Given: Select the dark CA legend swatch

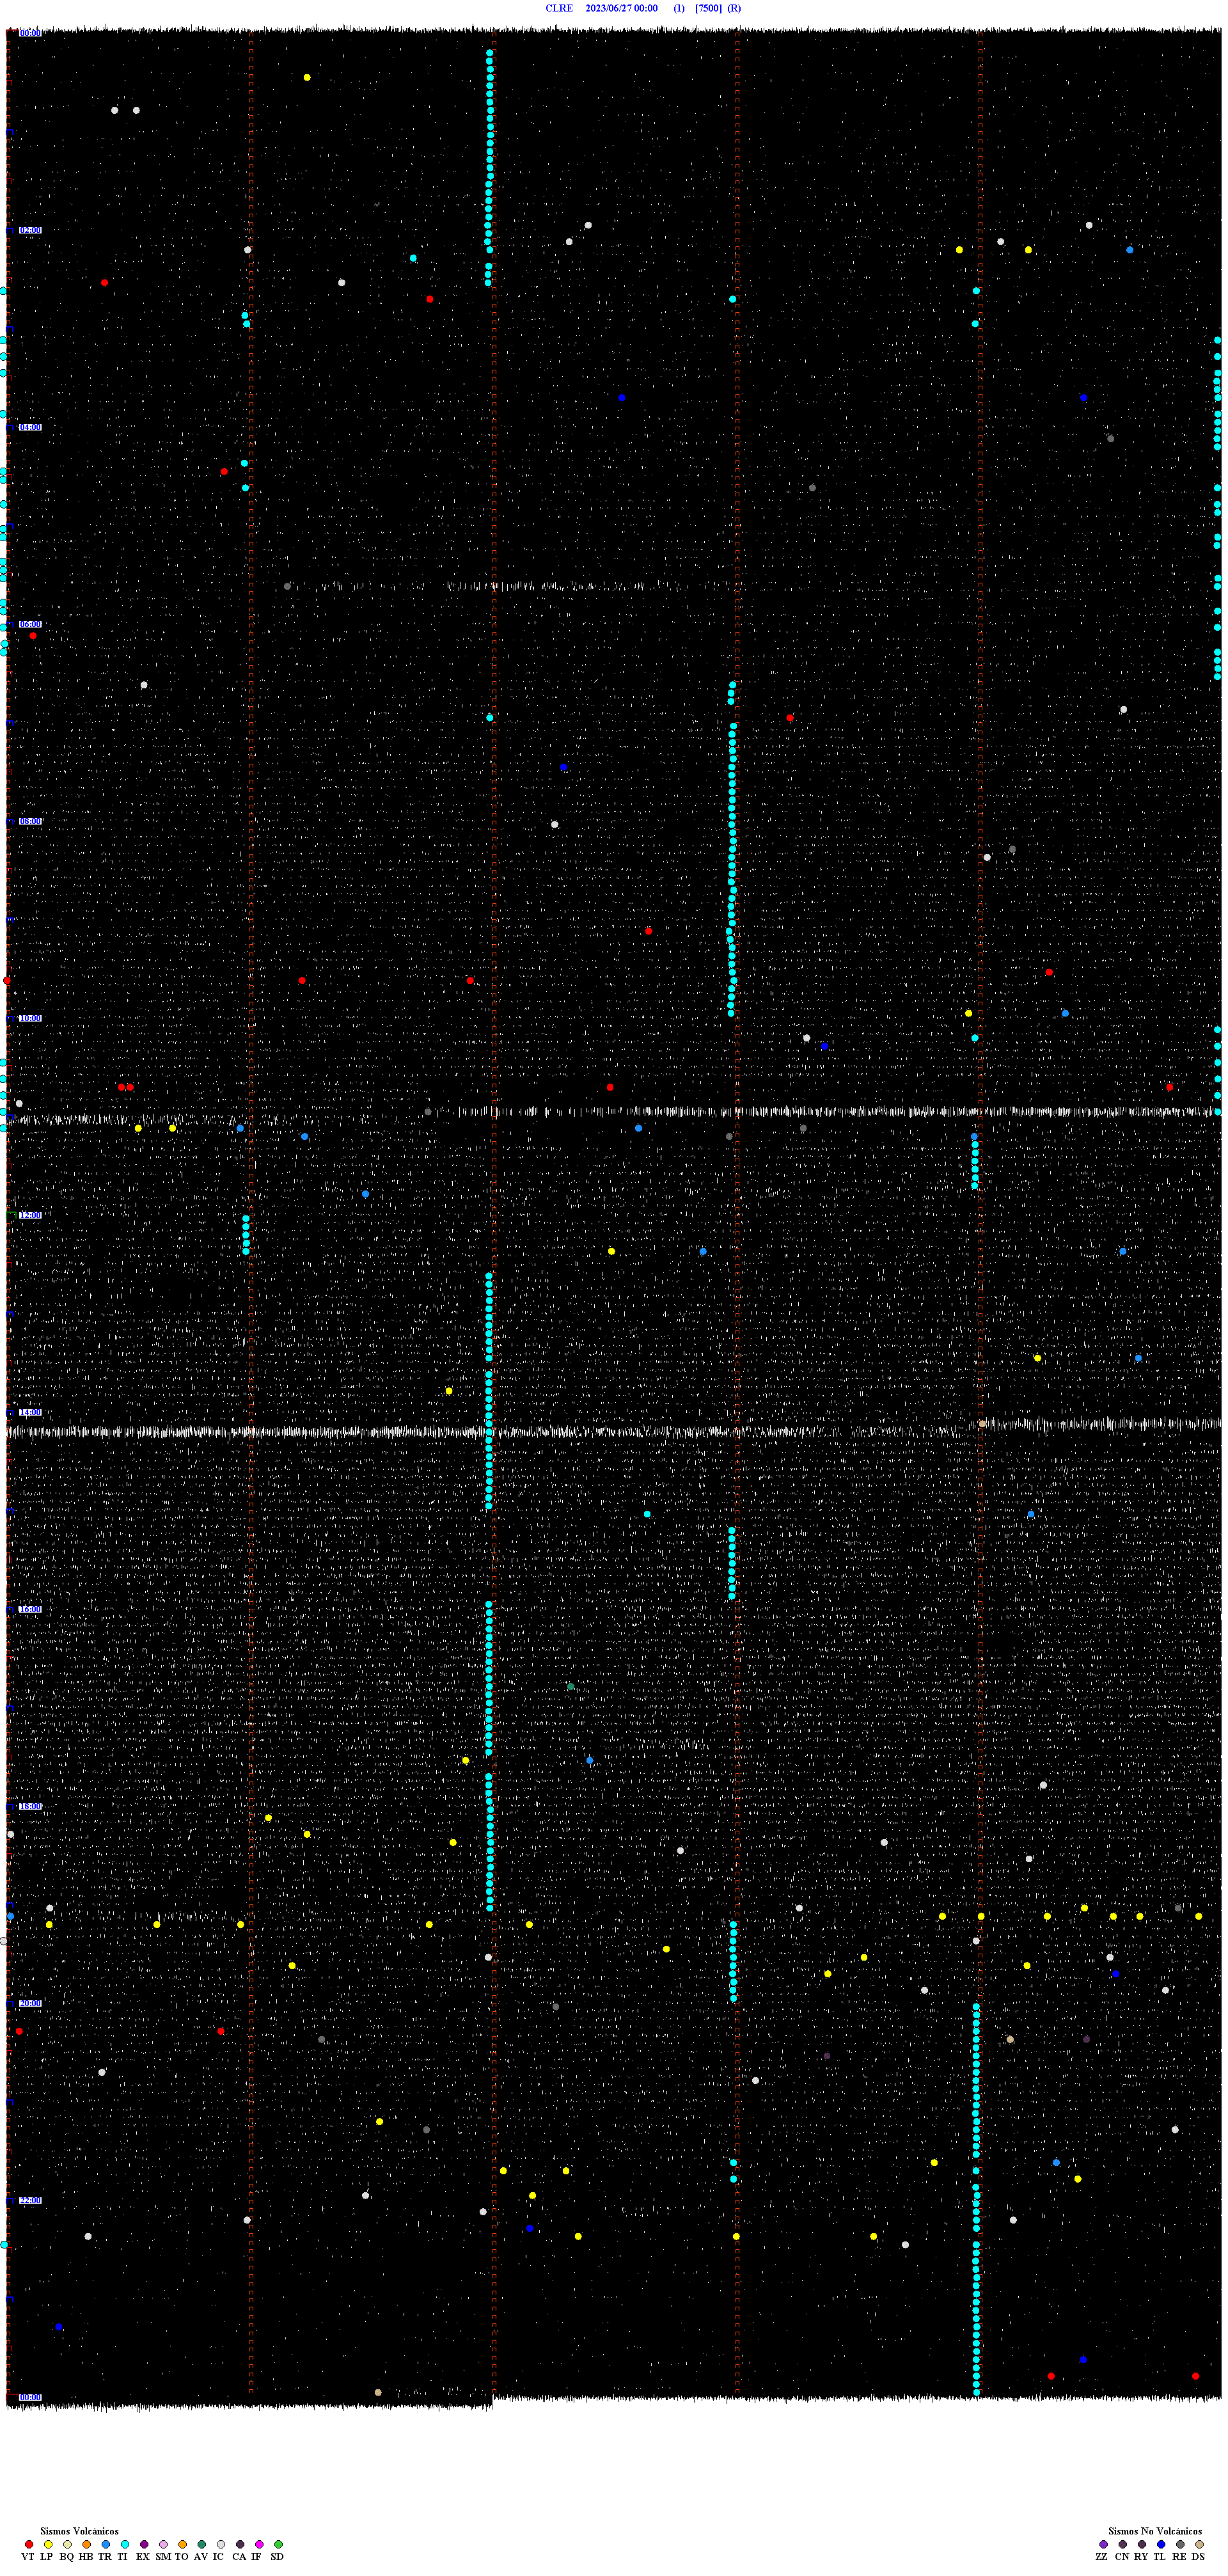Looking at the screenshot, I should pyautogui.click(x=240, y=2544).
